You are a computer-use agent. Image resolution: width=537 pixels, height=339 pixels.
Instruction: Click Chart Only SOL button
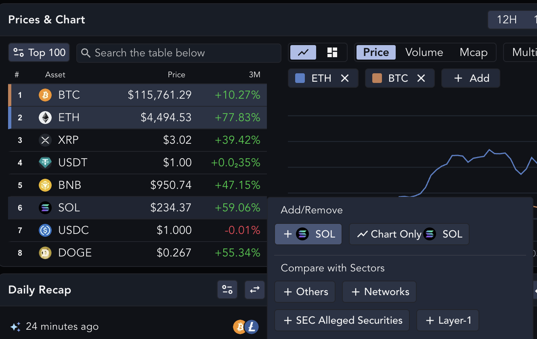pos(409,234)
